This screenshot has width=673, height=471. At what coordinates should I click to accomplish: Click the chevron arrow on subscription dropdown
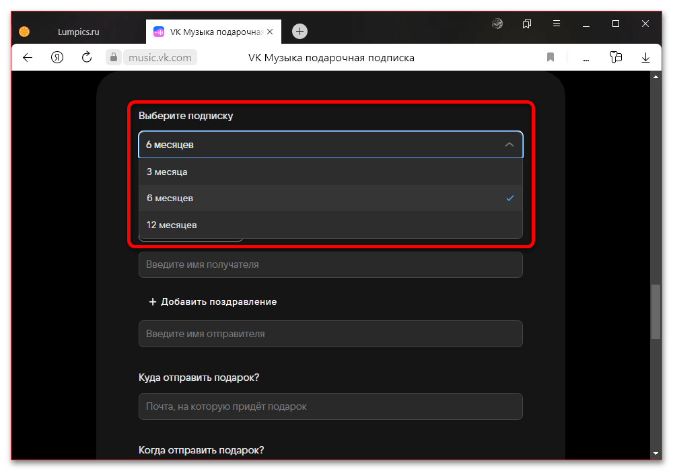click(x=509, y=145)
